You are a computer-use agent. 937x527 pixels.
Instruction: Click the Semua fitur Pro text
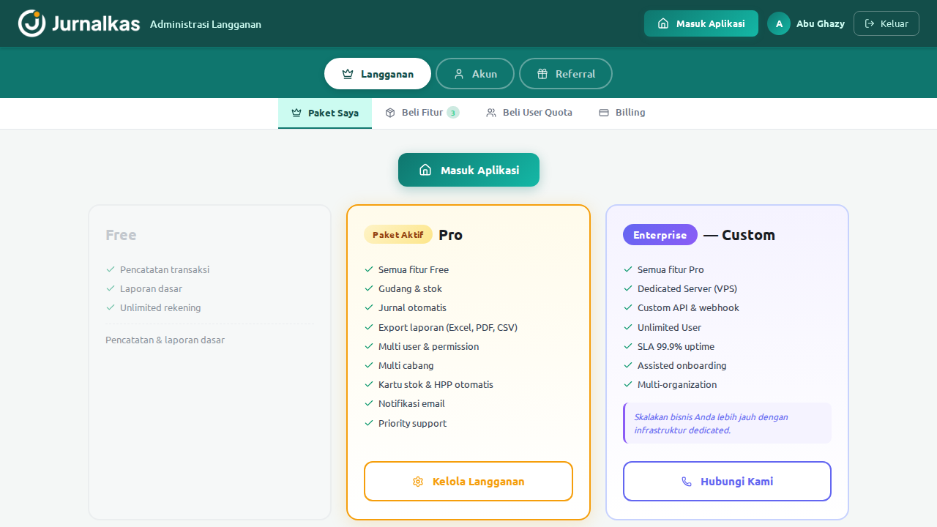[x=671, y=269]
